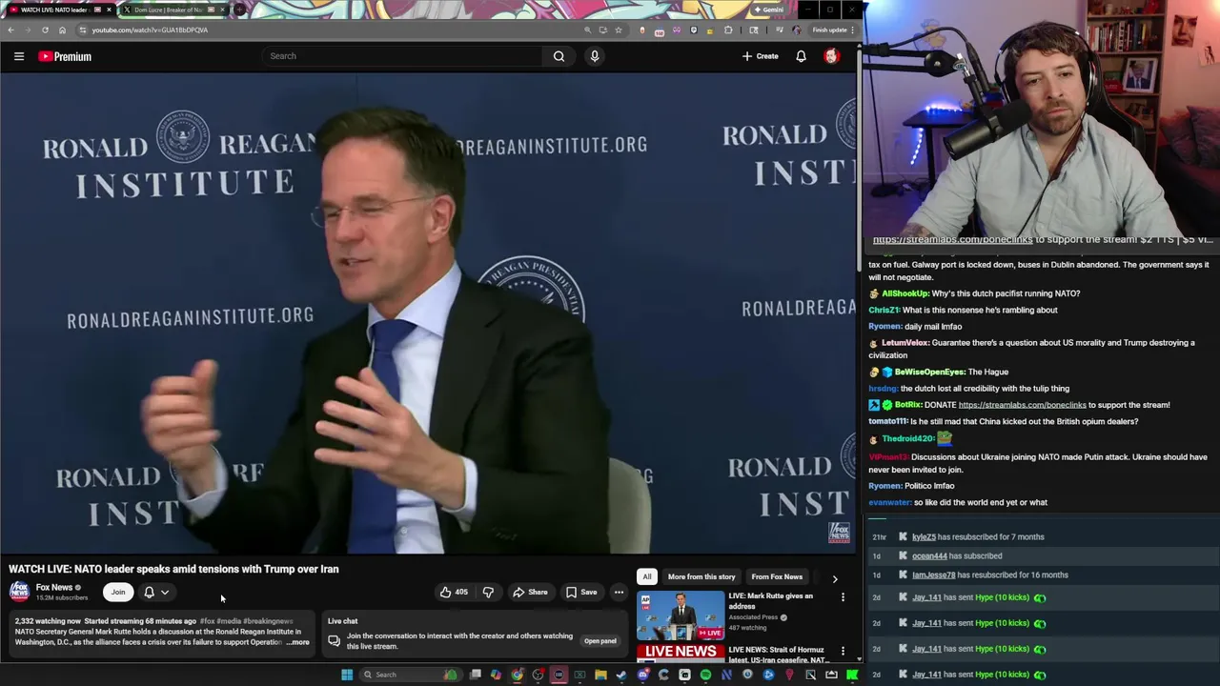Share the NATO leader live video
This screenshot has width=1220, height=686.
click(x=530, y=593)
